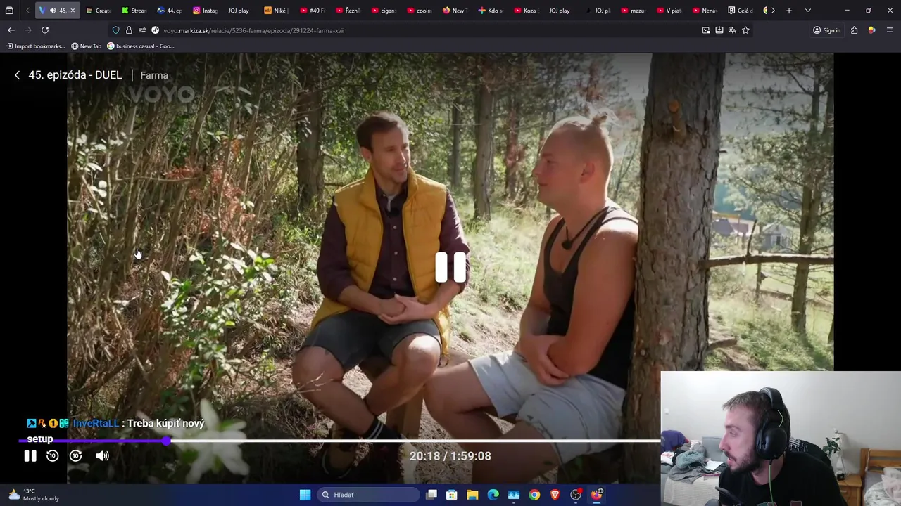901x506 pixels.
Task: Open Firefox View button in tab bar
Action: (x=9, y=11)
